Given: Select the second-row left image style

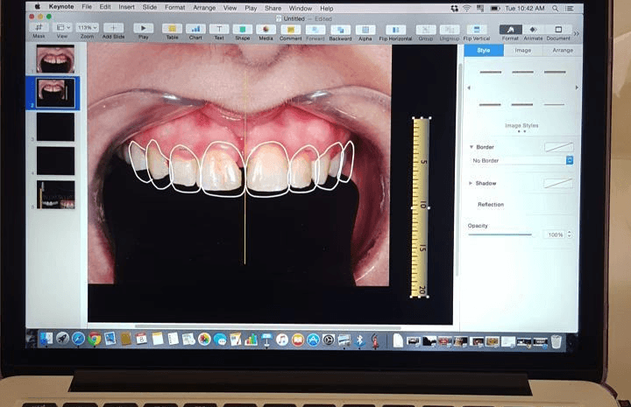Looking at the screenshot, I should (490, 105).
